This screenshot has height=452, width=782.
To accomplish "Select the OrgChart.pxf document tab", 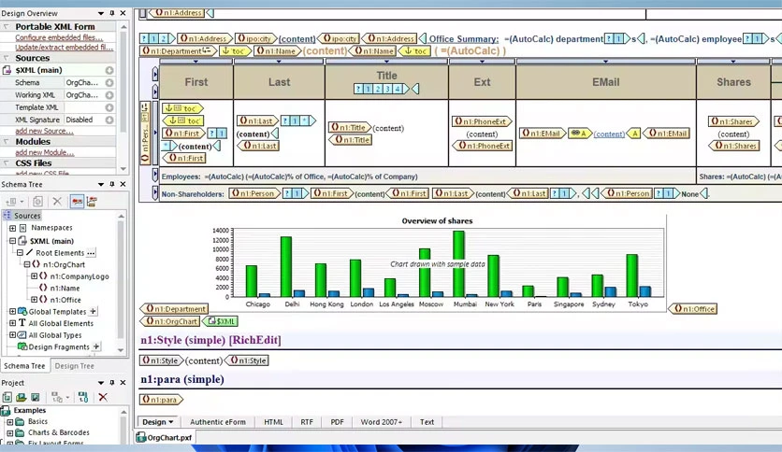I will [165, 438].
